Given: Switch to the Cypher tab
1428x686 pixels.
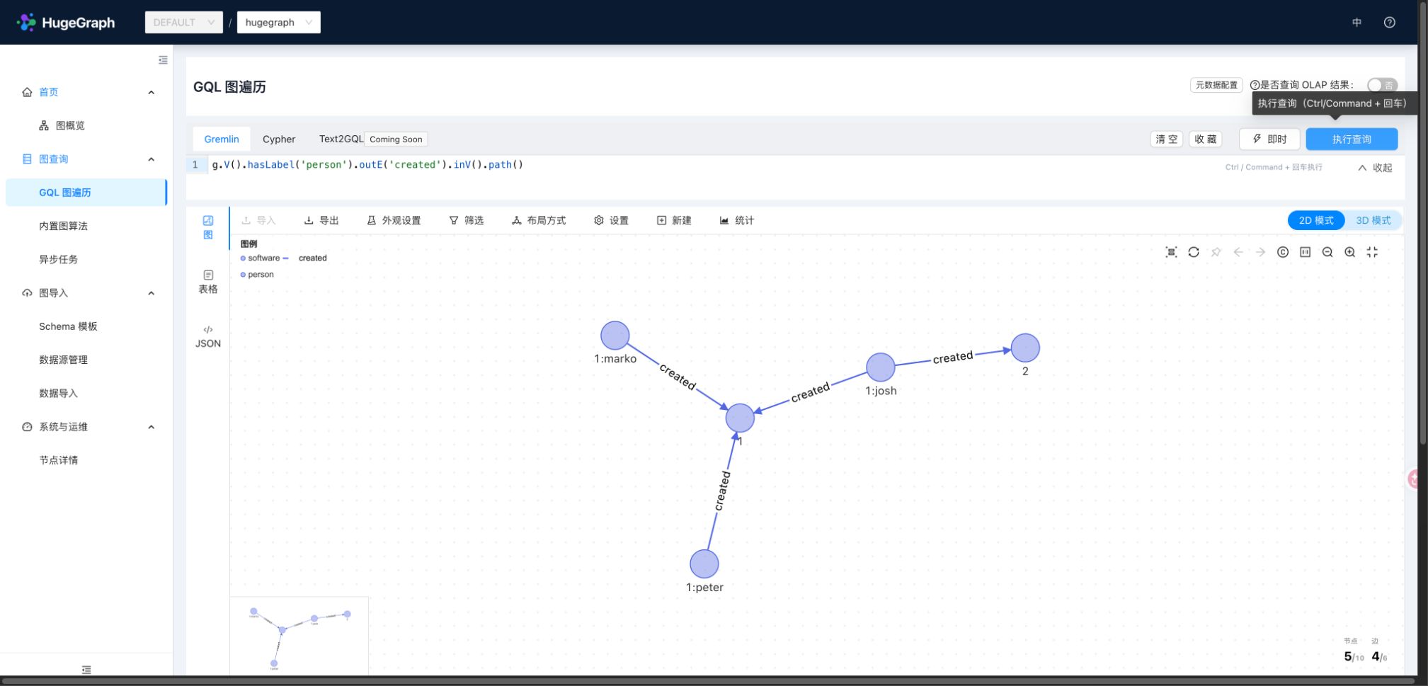Looking at the screenshot, I should 279,139.
